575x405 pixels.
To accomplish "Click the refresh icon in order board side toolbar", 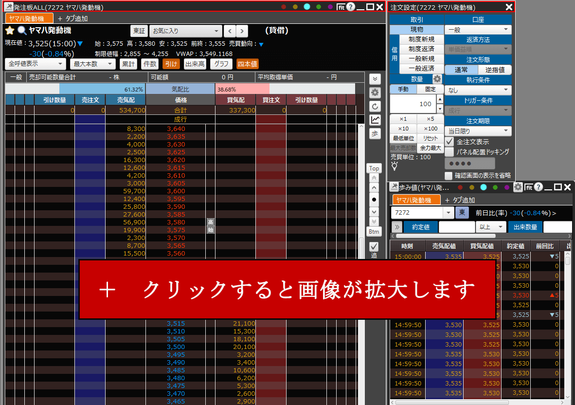I will click(x=375, y=107).
